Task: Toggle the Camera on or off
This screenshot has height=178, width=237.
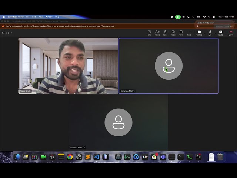Action: [199, 33]
